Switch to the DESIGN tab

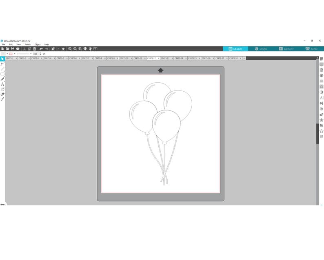[235, 49]
